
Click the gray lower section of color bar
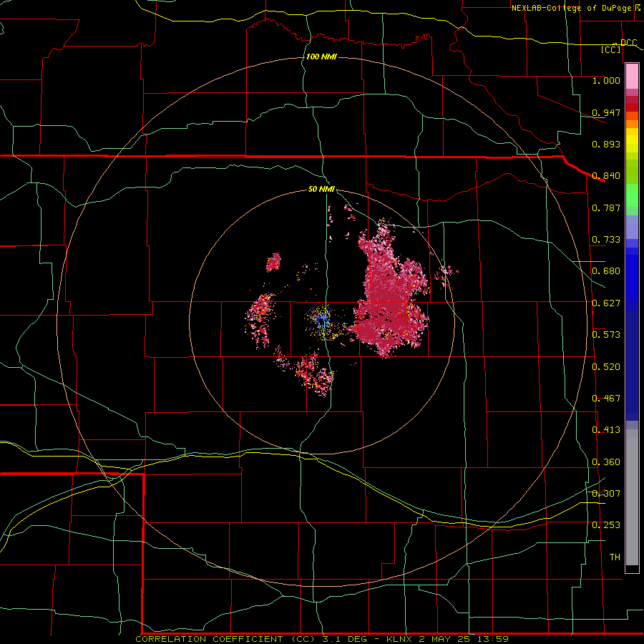[632, 497]
